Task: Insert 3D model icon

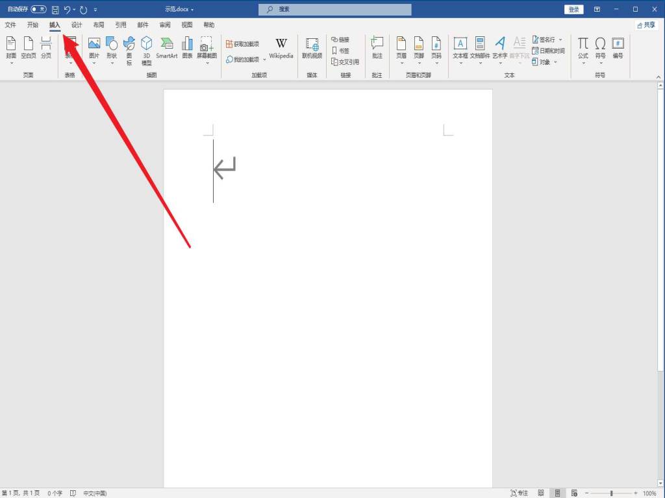Action: pyautogui.click(x=147, y=49)
